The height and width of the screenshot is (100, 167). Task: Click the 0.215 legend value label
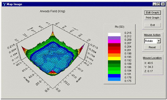click(x=128, y=33)
